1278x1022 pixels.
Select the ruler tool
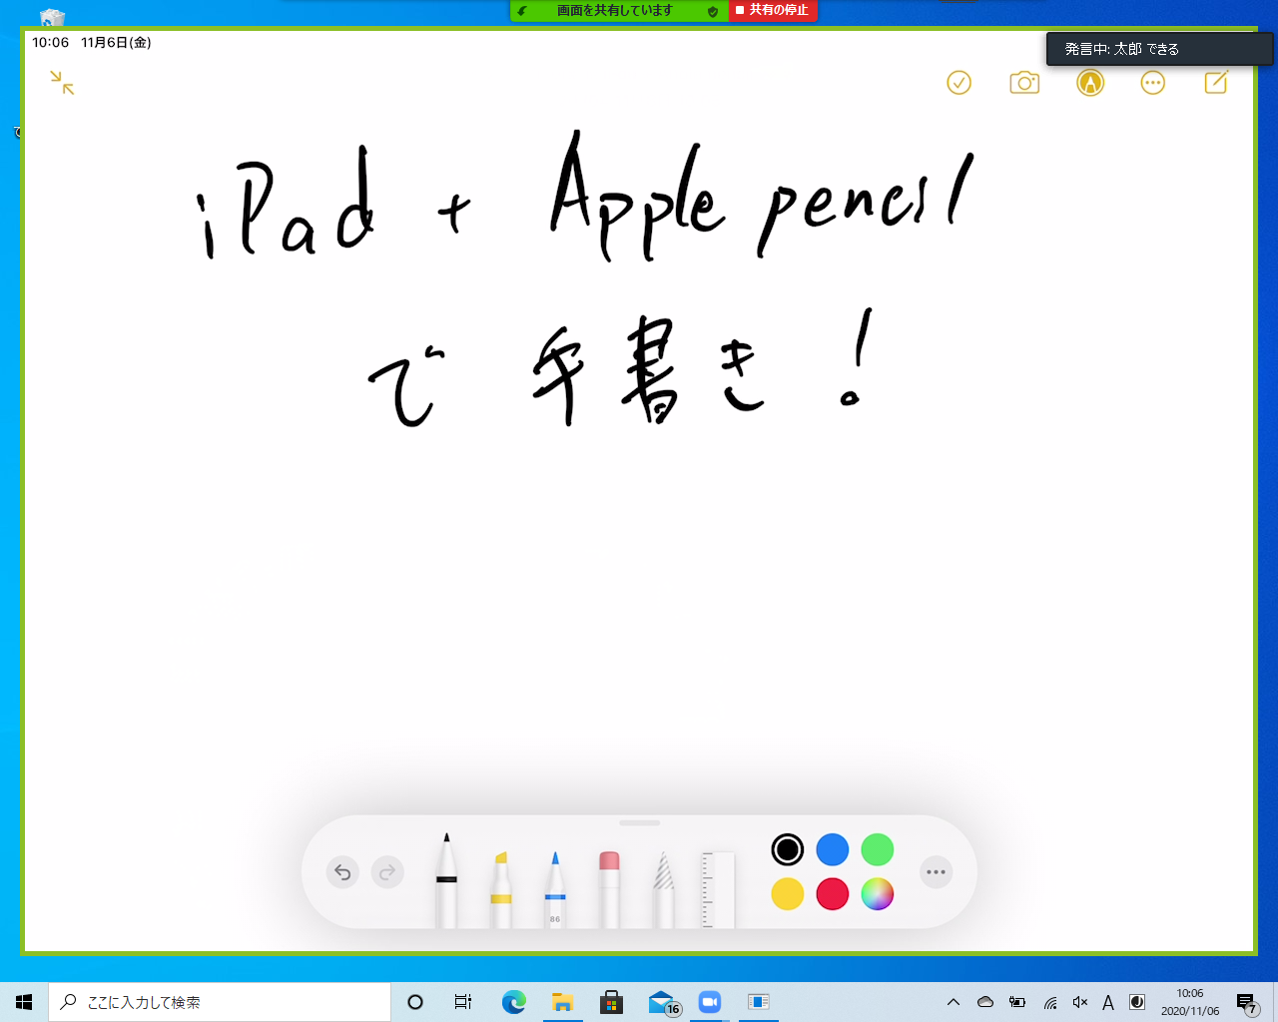718,888
